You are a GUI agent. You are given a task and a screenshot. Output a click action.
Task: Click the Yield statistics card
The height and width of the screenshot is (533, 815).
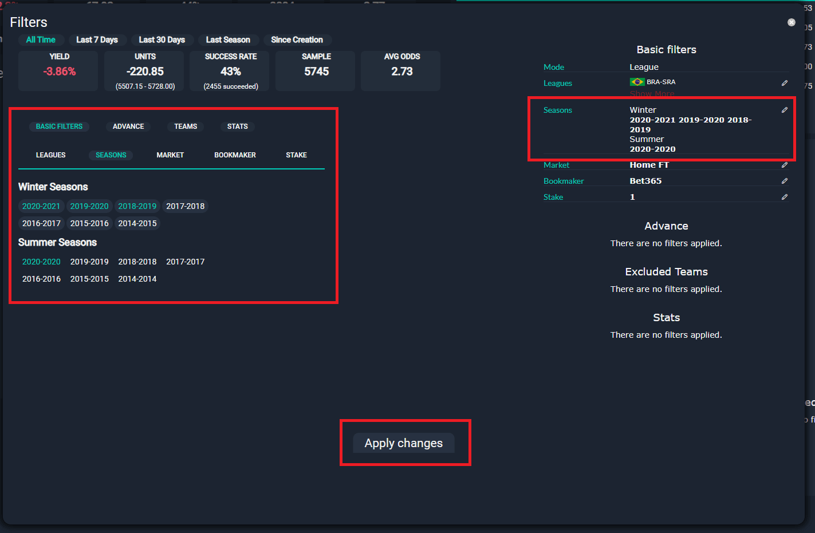pos(58,70)
